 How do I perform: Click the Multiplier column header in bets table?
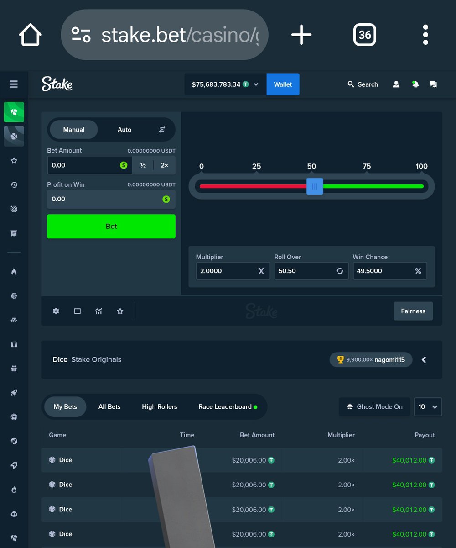coord(341,435)
